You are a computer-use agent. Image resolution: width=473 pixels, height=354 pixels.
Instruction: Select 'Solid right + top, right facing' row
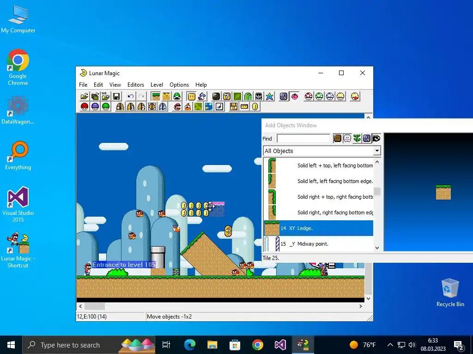pos(319,197)
